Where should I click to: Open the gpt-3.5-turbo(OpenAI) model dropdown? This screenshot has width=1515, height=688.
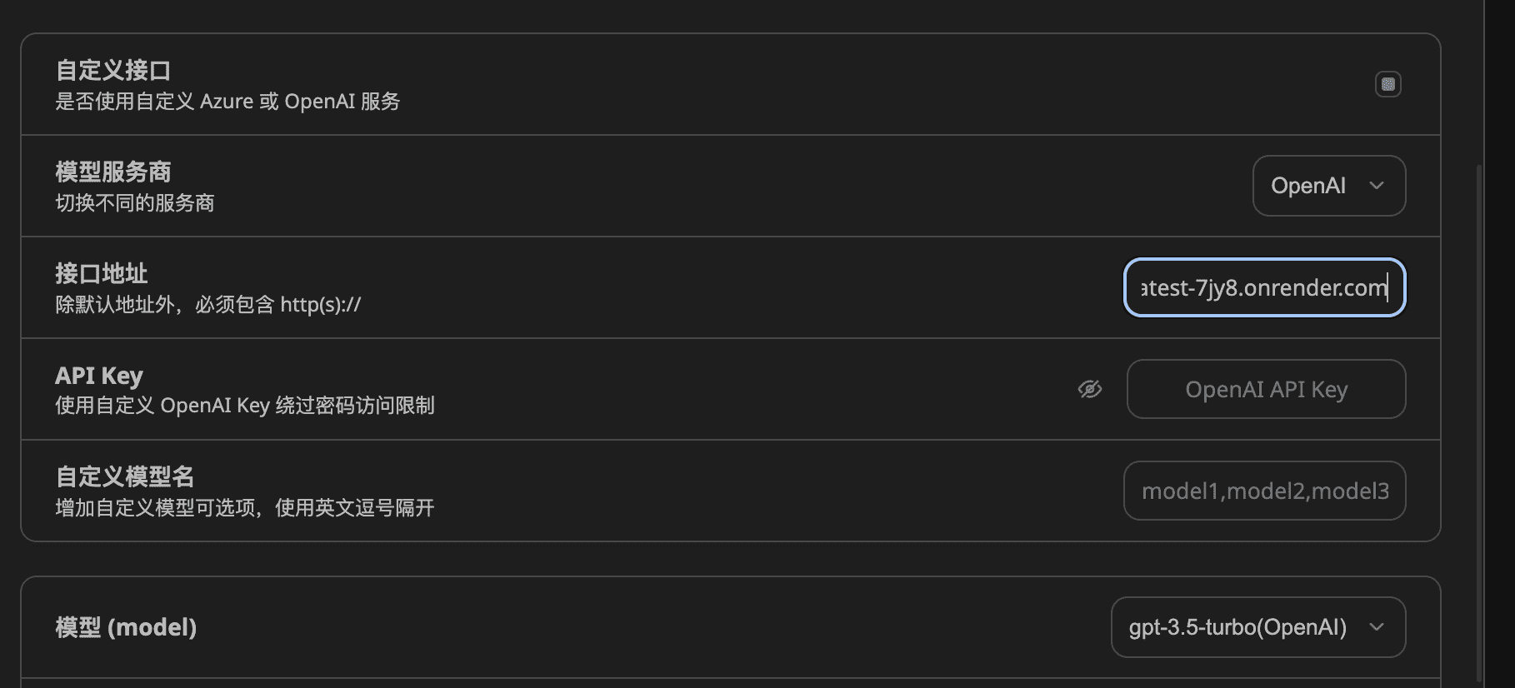tap(1257, 627)
